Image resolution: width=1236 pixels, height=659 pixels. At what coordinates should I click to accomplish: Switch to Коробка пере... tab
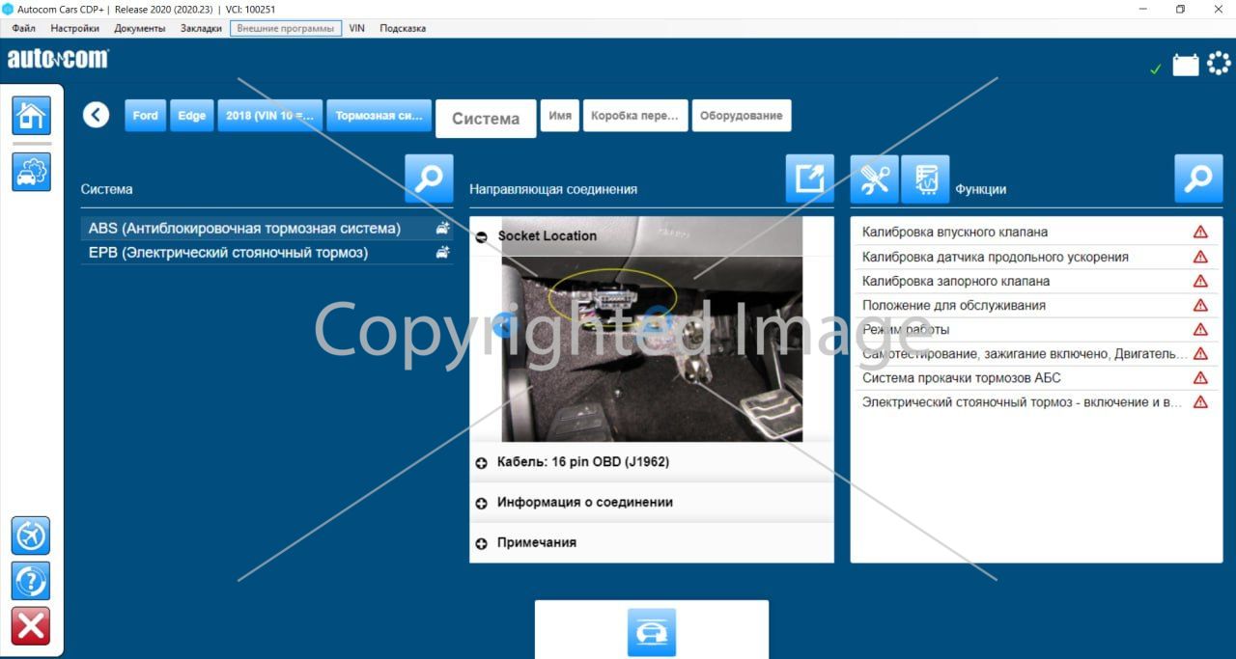pyautogui.click(x=635, y=116)
